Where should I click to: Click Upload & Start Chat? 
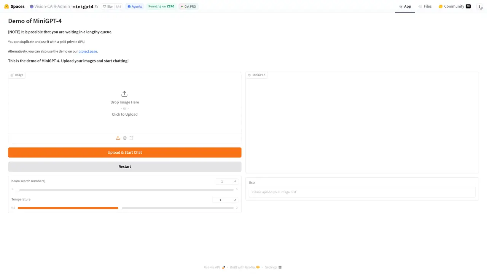point(125,153)
